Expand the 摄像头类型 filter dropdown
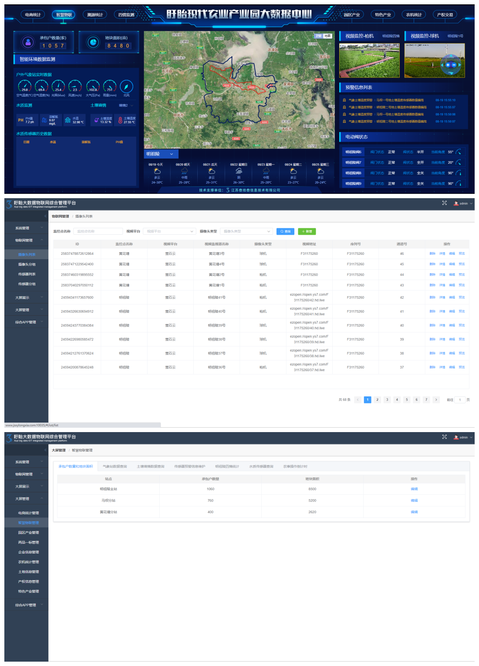Viewport: 479px width, 666px height. coord(246,231)
